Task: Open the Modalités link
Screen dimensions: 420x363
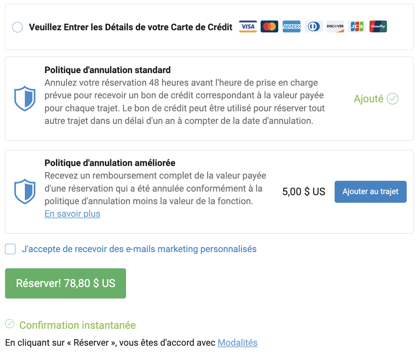Action: [x=238, y=343]
